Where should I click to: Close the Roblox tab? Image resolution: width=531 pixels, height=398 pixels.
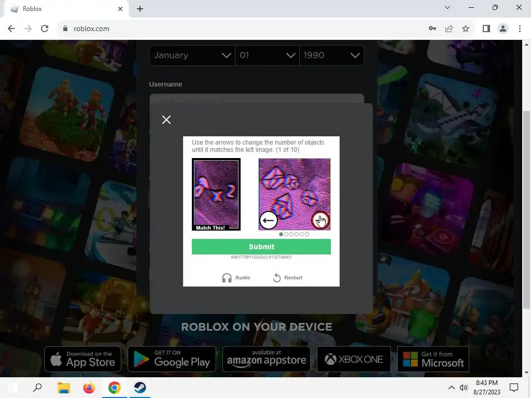coord(120,9)
